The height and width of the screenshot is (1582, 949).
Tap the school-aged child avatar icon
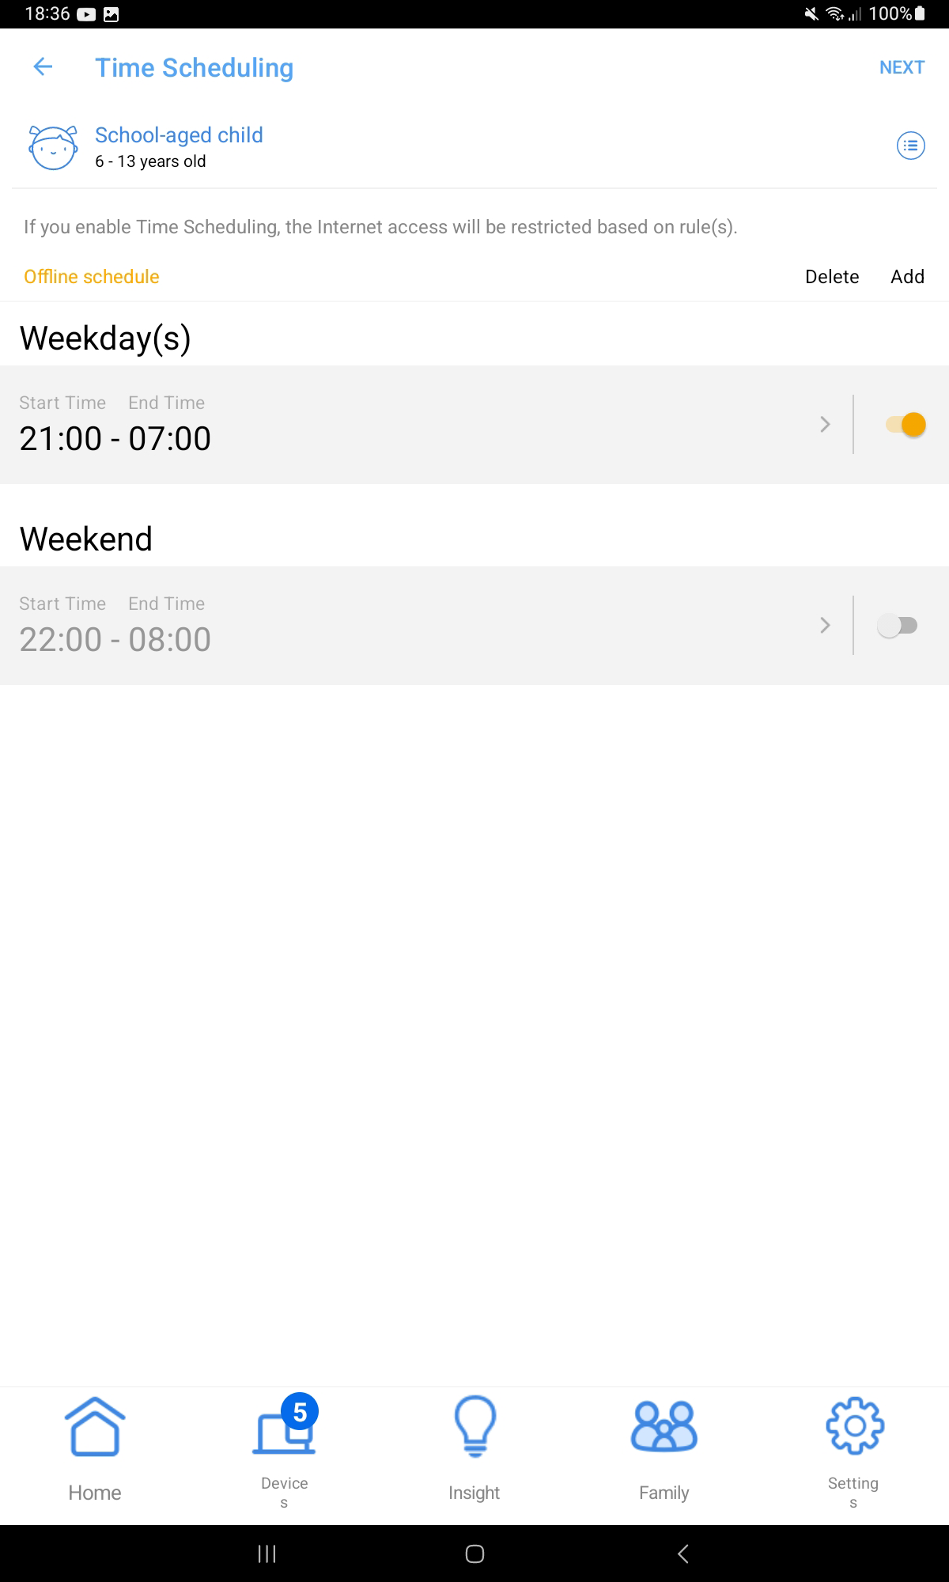click(53, 147)
